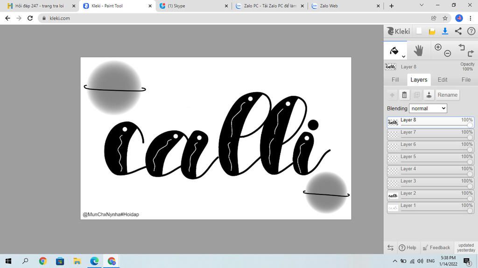Switch to the Zalo Web browser tab
The width and height of the screenshot is (478, 268).
click(x=345, y=6)
